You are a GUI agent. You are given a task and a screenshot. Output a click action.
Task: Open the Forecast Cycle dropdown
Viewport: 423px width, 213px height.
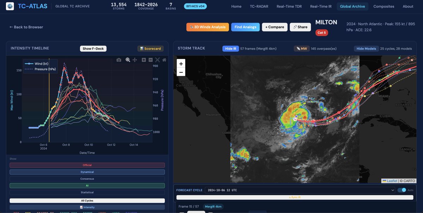(x=300, y=190)
